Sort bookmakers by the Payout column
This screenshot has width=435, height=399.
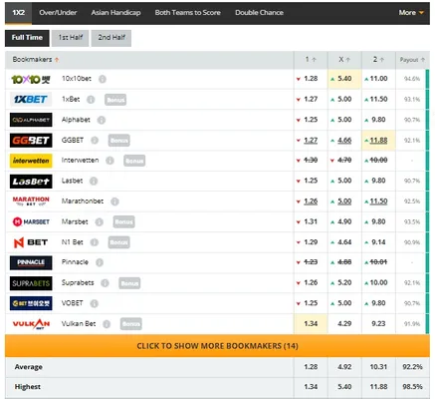(412, 60)
